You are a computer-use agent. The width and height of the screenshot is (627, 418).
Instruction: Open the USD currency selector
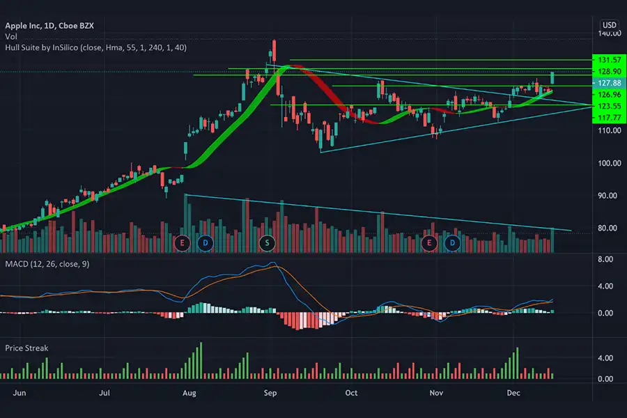point(610,25)
